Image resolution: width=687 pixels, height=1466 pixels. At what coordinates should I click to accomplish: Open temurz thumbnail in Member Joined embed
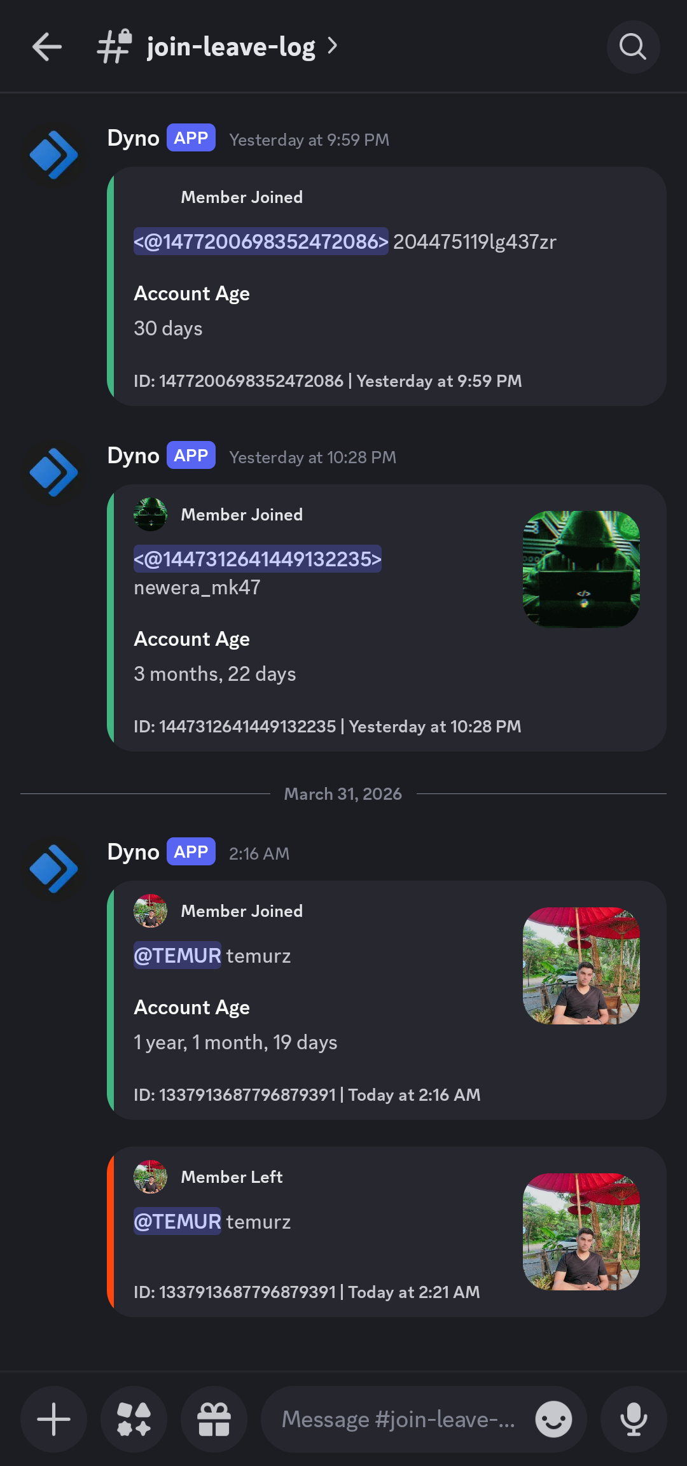[x=581, y=965]
